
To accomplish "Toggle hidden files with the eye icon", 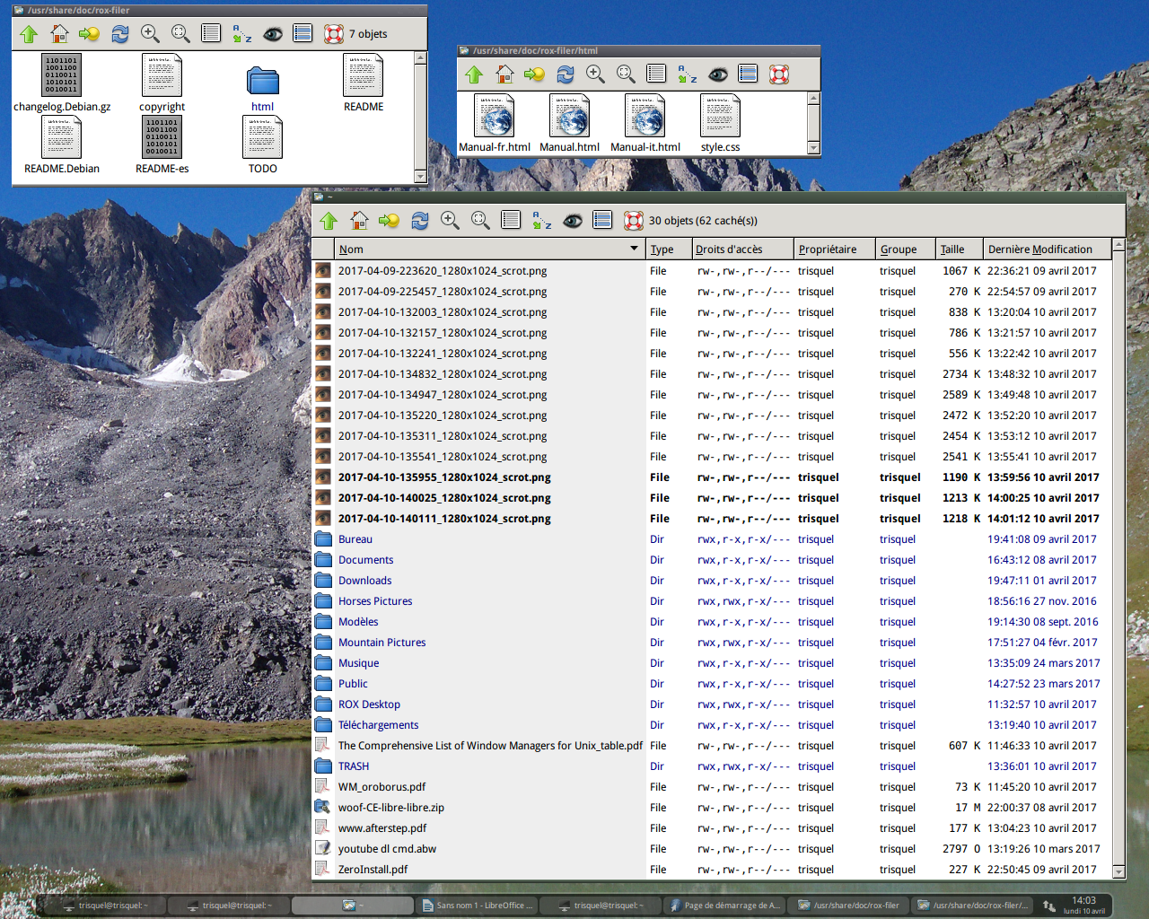I will coord(572,219).
